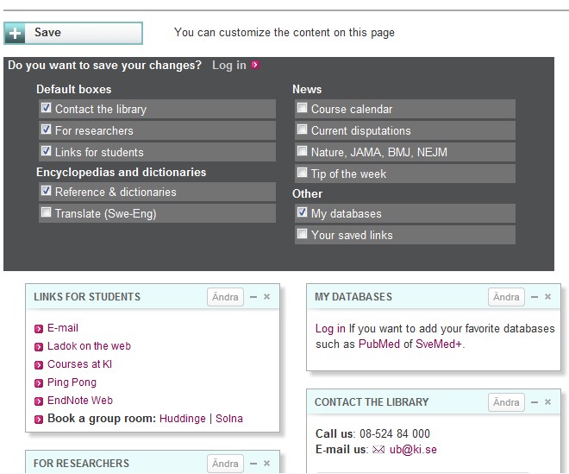Minimize the Links for Students box
Viewport: 569px width, 474px height.
[253, 297]
